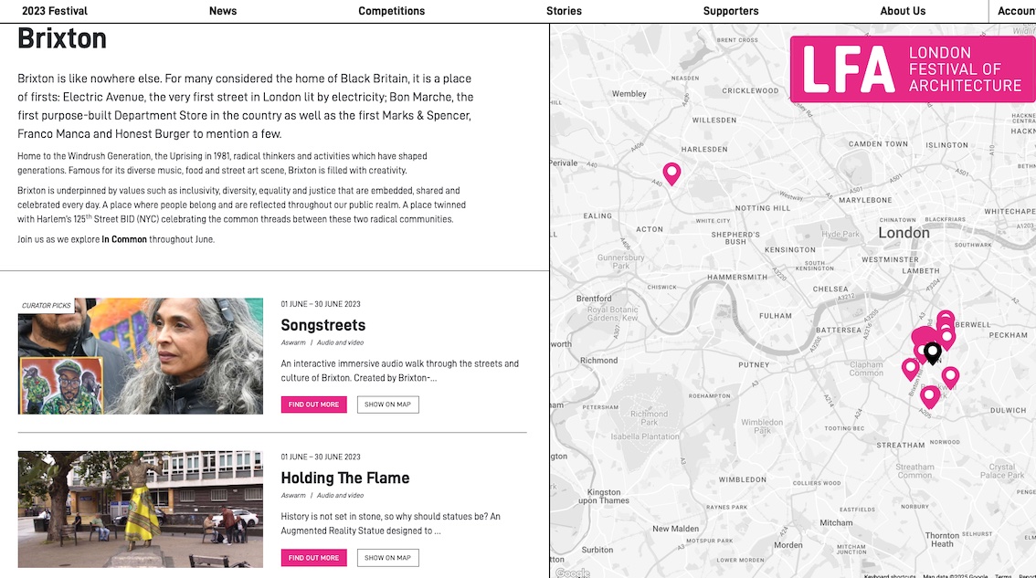Open the 2023 Festival menu
Screen dimensions: 1036x578
click(x=55, y=11)
